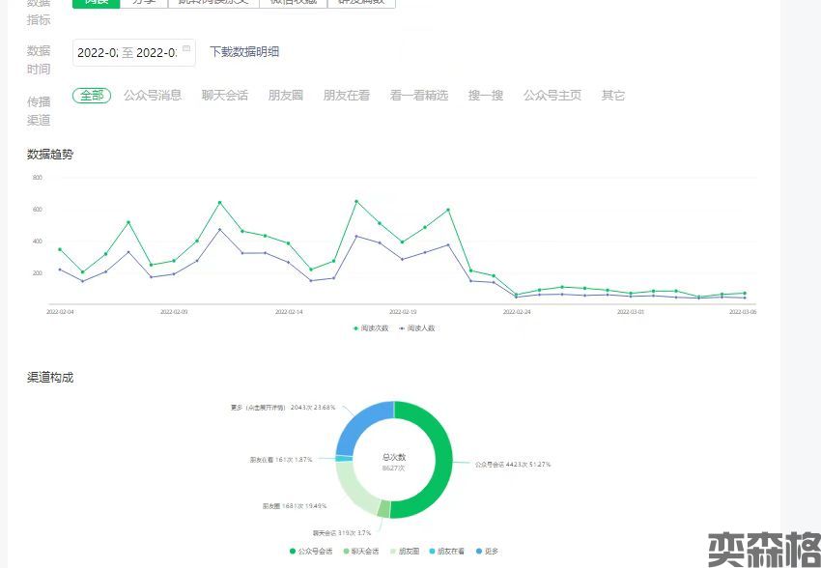Click the 2022-02-19 peak point on green line

[402, 242]
